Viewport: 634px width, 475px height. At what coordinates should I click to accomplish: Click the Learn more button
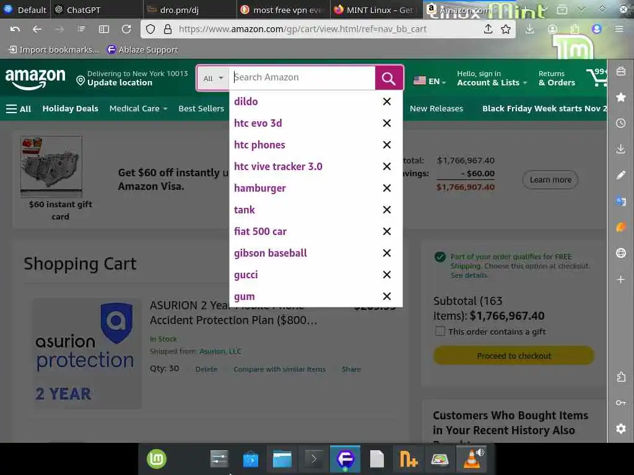click(x=550, y=180)
